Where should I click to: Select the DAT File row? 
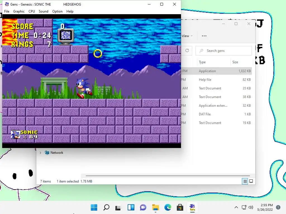tap(216, 114)
